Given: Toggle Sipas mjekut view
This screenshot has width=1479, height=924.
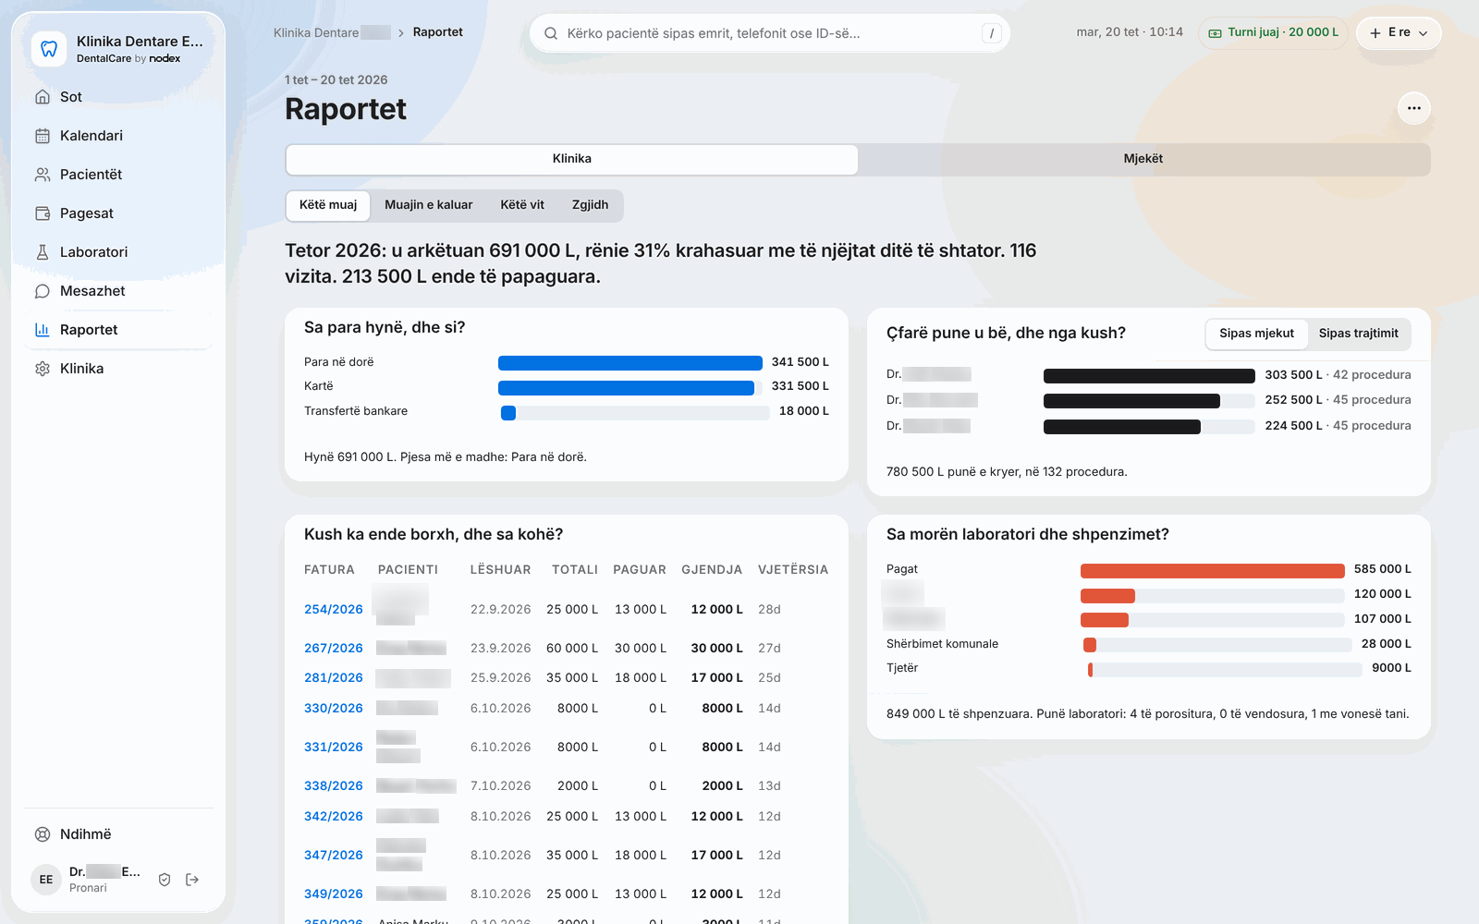Looking at the screenshot, I should [1257, 334].
